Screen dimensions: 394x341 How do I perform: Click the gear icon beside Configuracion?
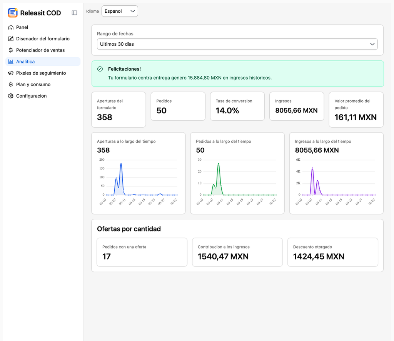tap(10, 96)
